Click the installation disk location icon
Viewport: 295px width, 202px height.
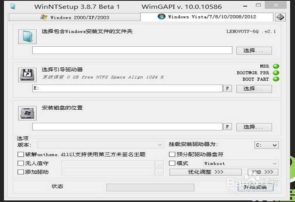27,113
